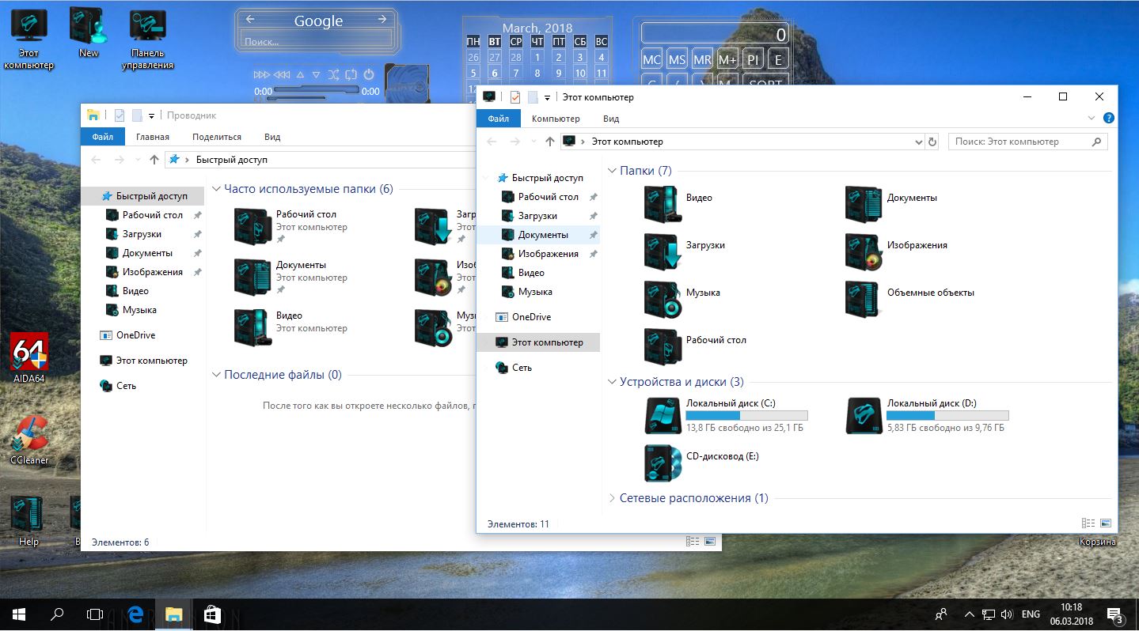The image size is (1139, 631).
Task: Launch AIDA64 from the desktop
Action: tap(29, 353)
